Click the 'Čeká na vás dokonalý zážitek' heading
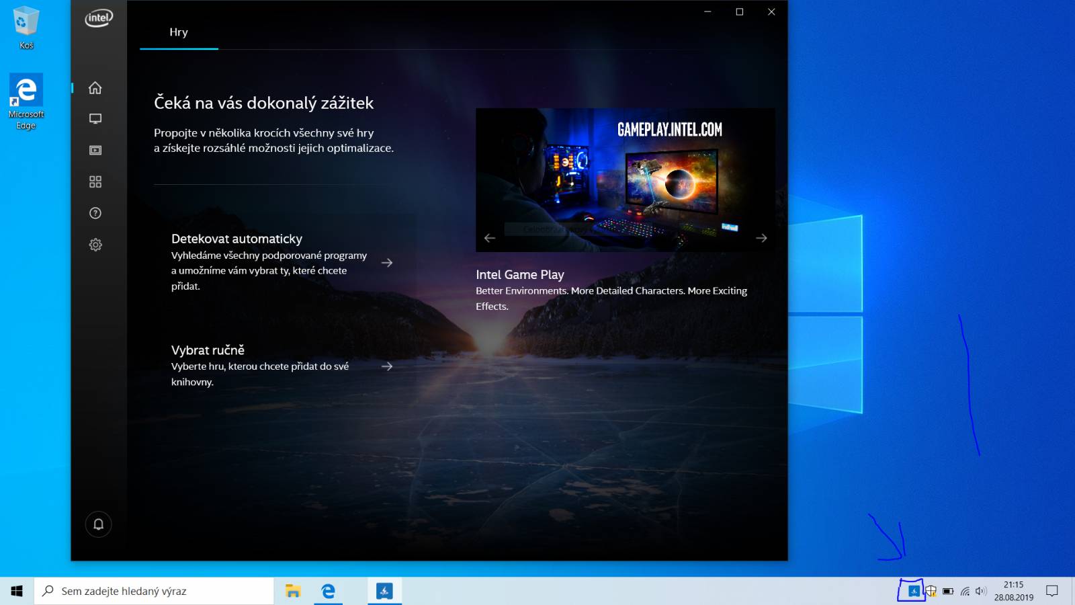The image size is (1075, 605). tap(263, 103)
